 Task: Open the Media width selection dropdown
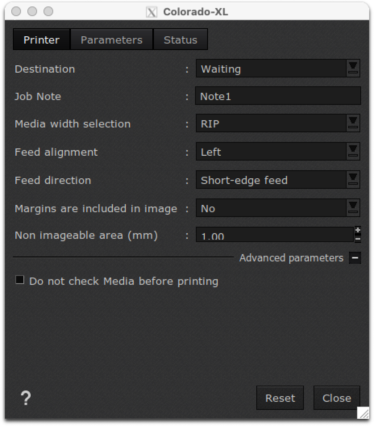click(278, 123)
